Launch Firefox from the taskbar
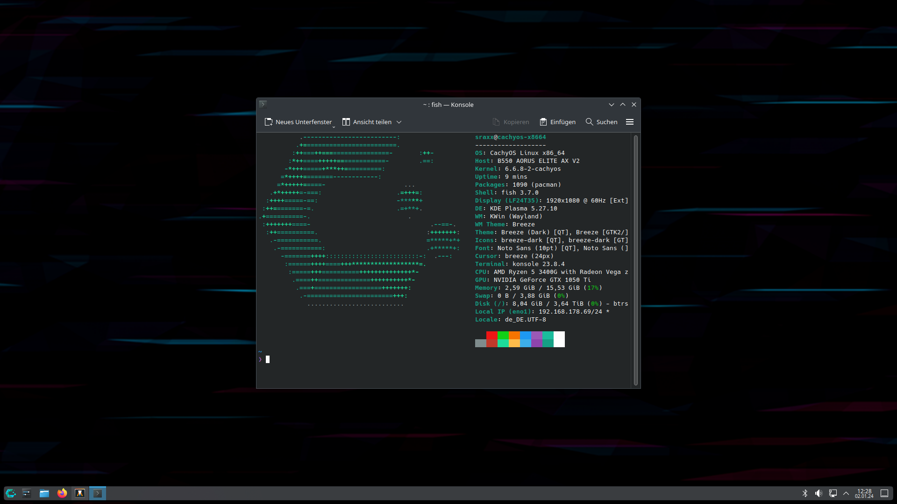Image resolution: width=897 pixels, height=504 pixels. (62, 493)
